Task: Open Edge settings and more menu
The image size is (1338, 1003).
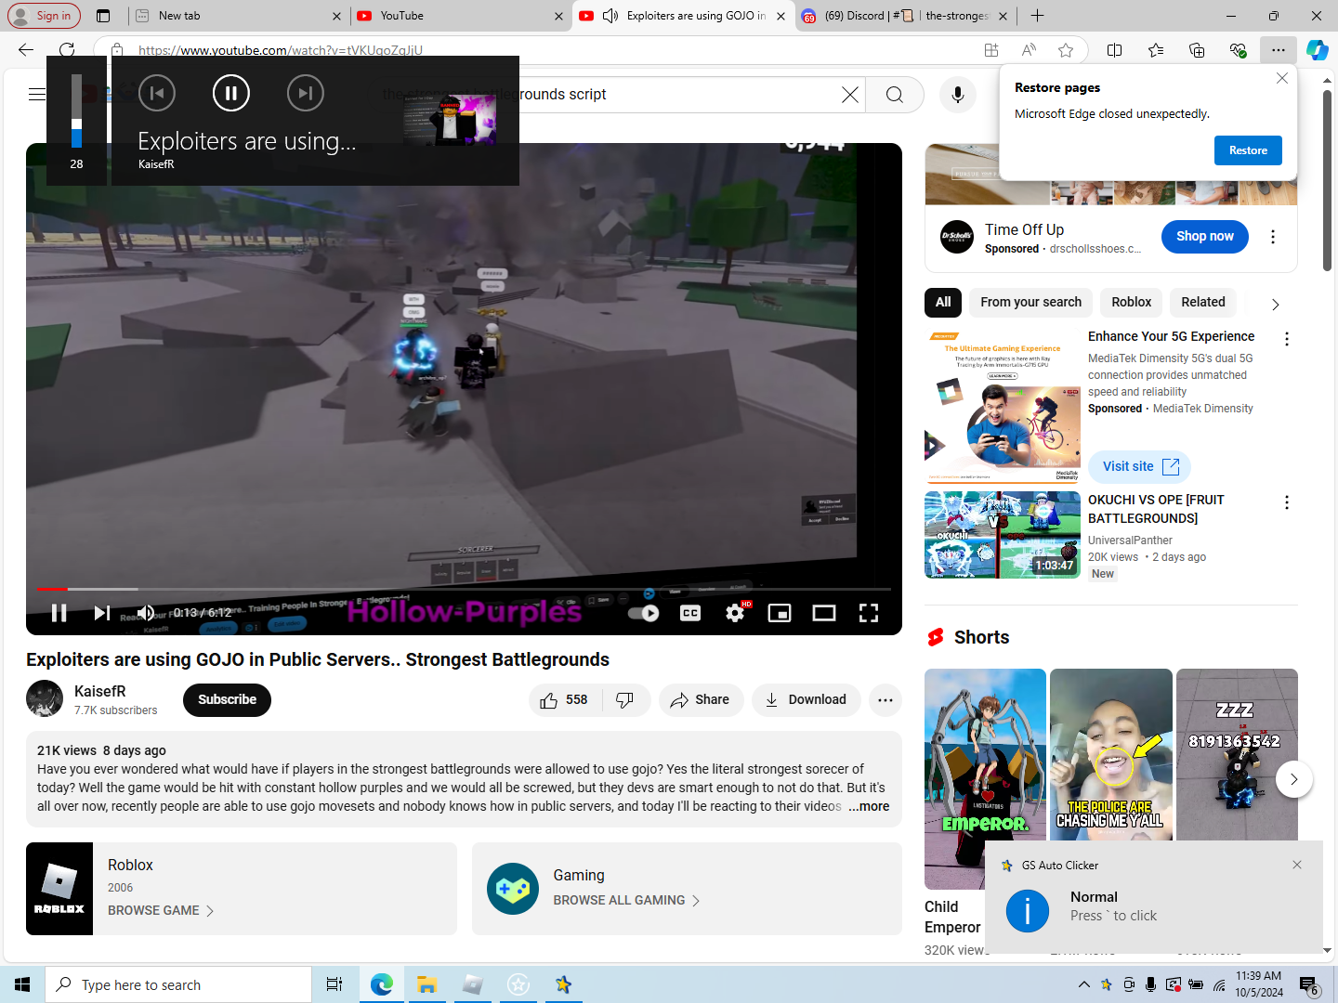Action: [1279, 50]
